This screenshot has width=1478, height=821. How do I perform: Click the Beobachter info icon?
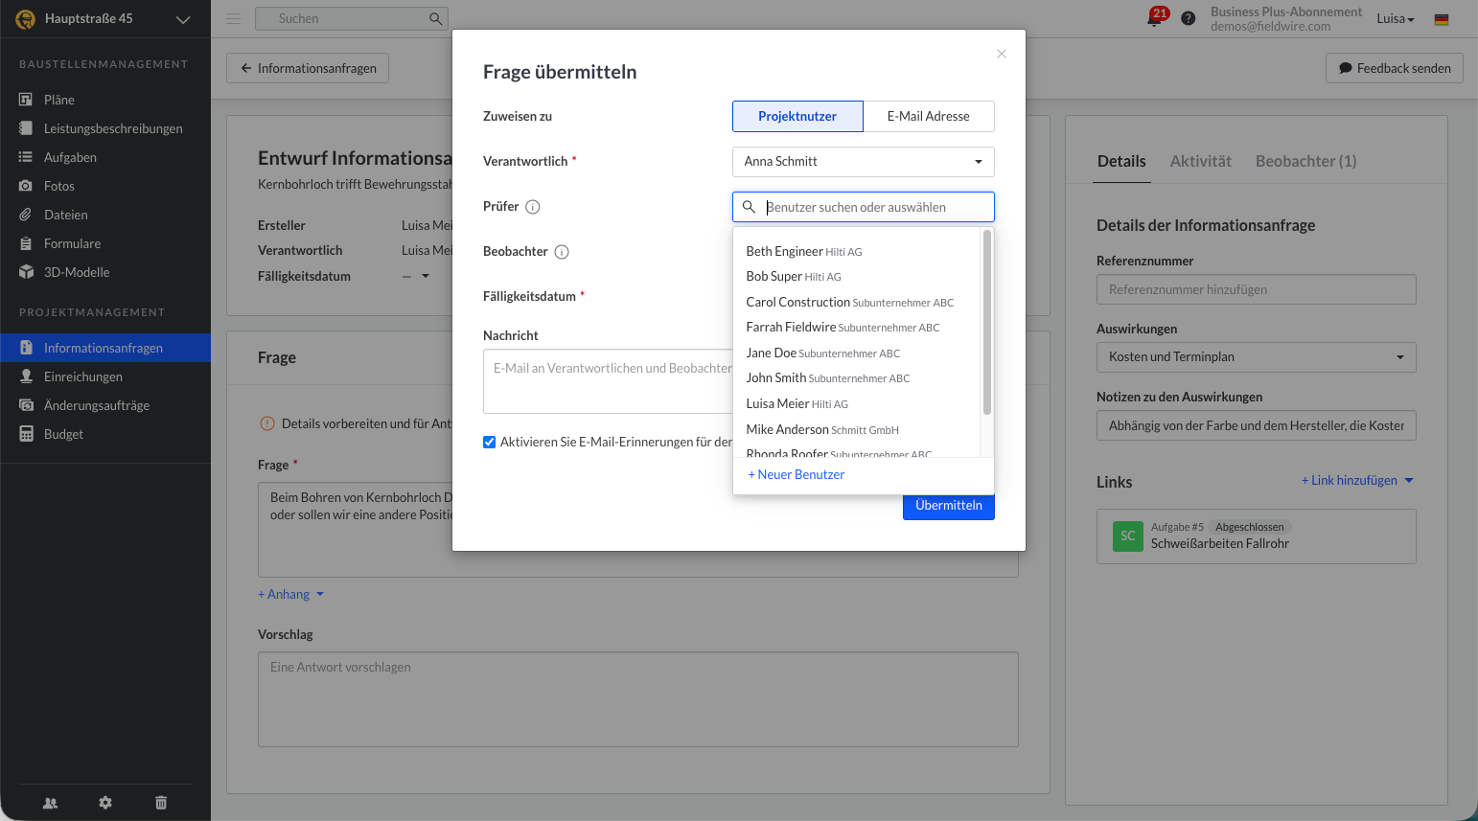click(x=562, y=252)
